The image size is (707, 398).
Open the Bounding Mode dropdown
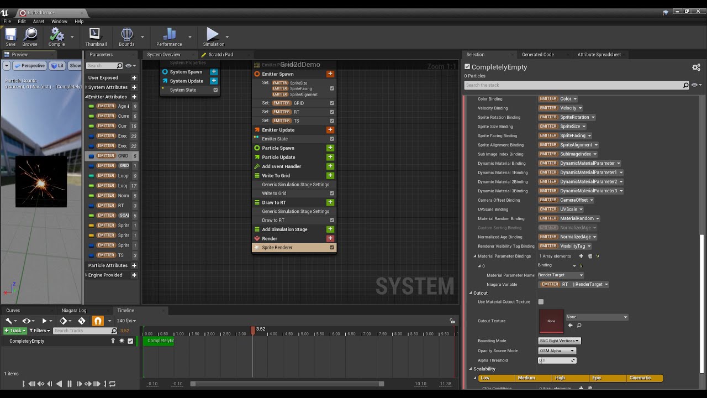[560, 341]
